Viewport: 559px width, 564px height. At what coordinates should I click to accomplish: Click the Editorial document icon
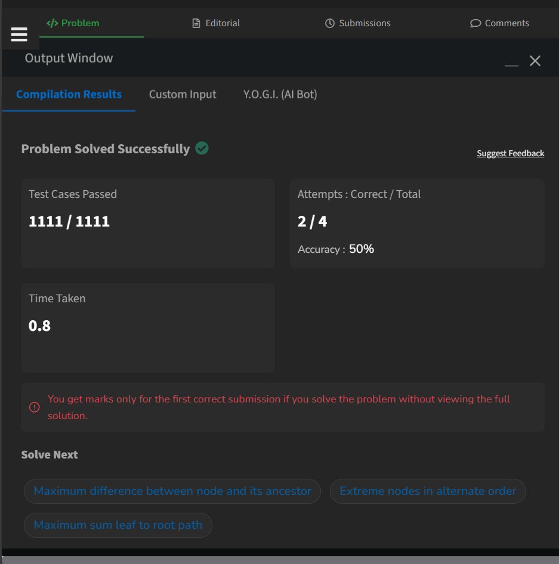(196, 23)
